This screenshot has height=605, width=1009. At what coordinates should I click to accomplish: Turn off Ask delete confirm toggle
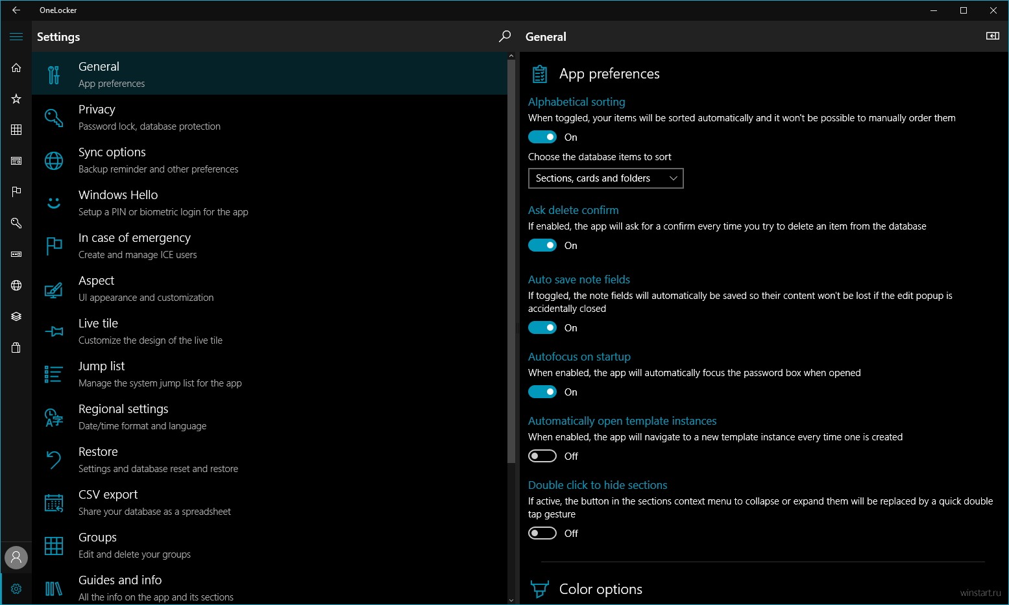click(x=542, y=245)
